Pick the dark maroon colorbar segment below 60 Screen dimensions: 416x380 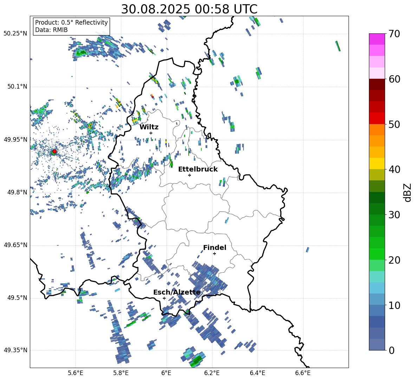coord(377,84)
